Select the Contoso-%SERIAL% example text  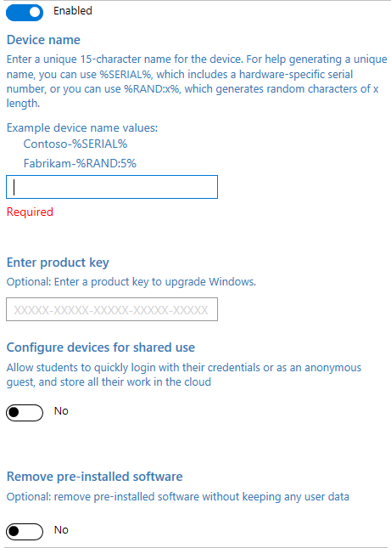75,144
